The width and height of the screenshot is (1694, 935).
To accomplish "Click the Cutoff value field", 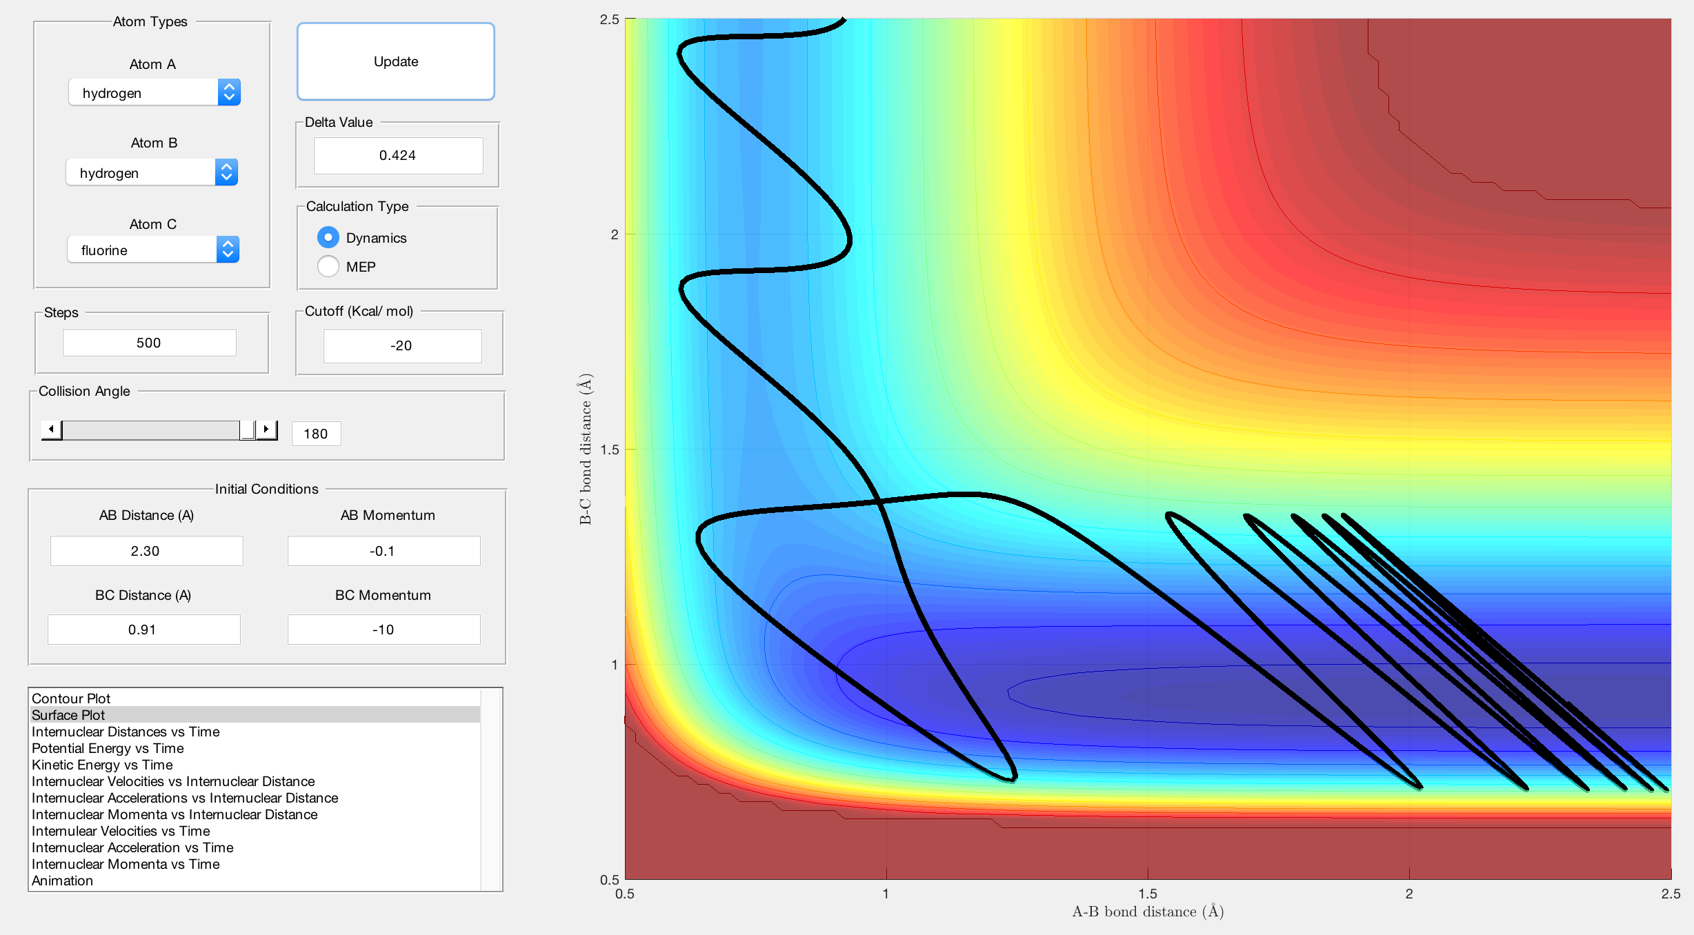I will click(x=402, y=345).
